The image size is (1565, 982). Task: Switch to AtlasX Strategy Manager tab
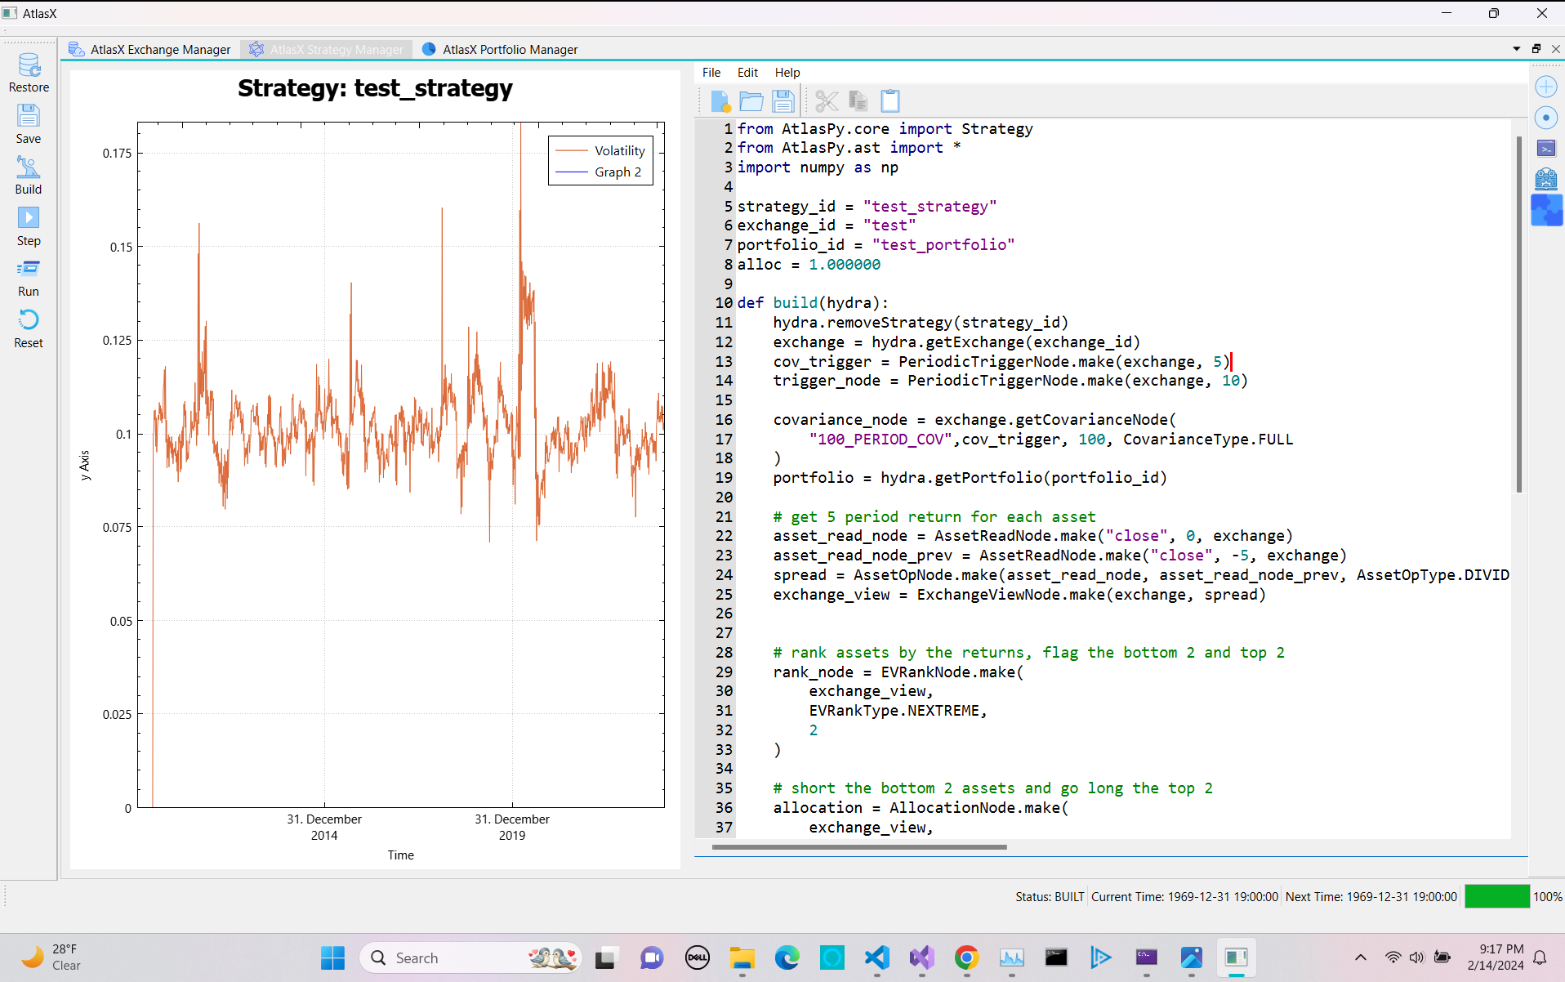[327, 49]
